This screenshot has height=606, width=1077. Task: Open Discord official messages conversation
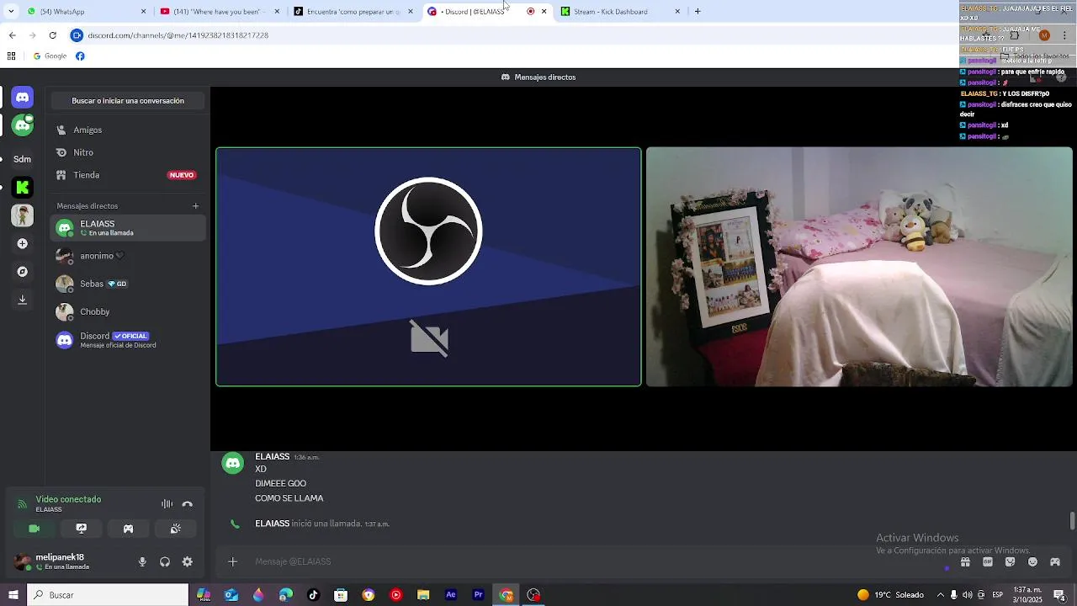click(127, 340)
